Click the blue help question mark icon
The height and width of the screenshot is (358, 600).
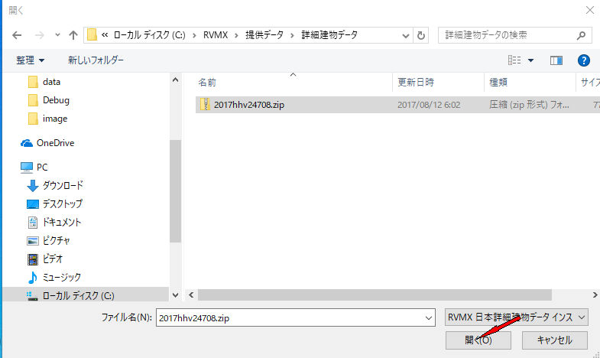pyautogui.click(x=583, y=60)
